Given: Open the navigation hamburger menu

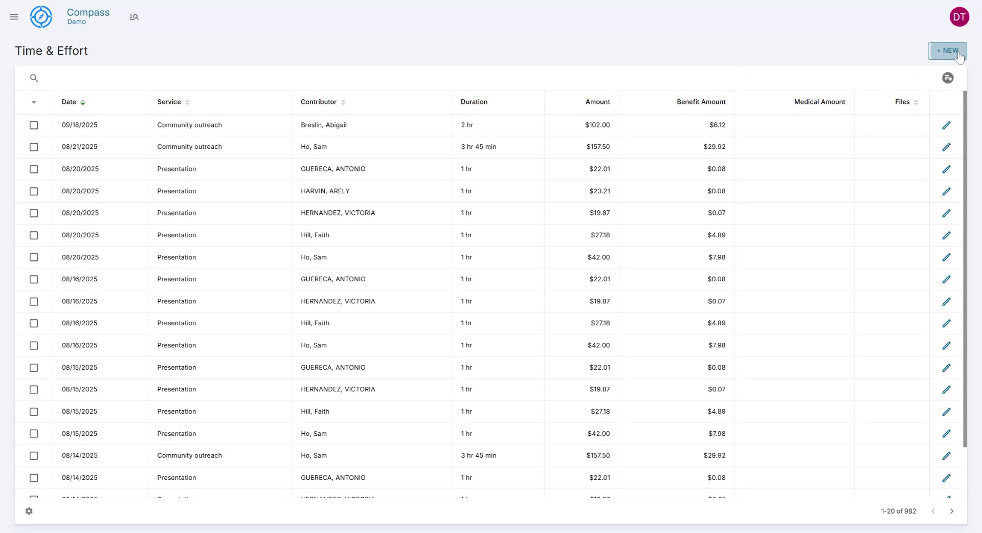Looking at the screenshot, I should click(14, 16).
